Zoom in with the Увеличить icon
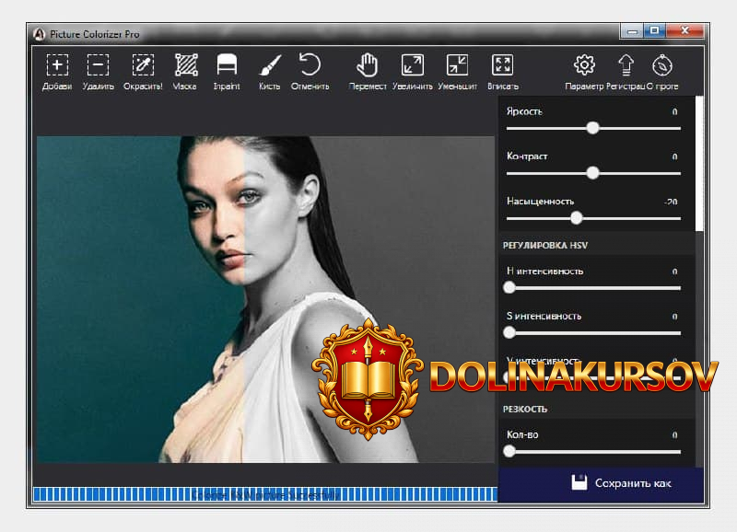This screenshot has width=737, height=532. click(412, 65)
